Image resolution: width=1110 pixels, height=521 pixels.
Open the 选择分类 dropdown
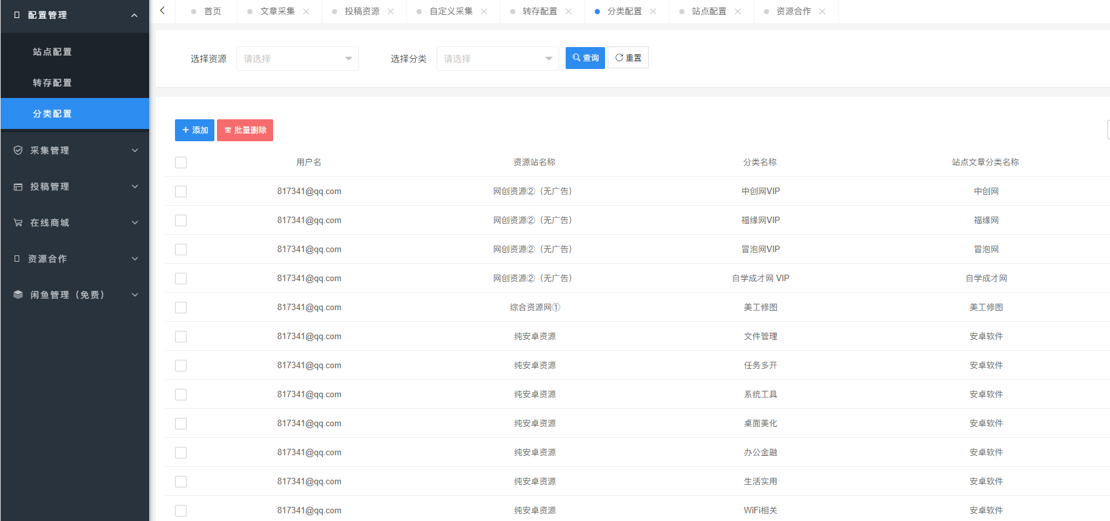tap(497, 59)
